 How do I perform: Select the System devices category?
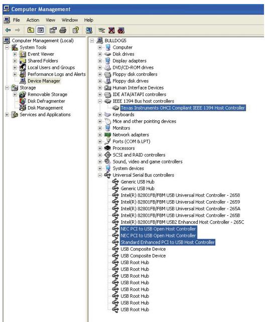coord(128,168)
